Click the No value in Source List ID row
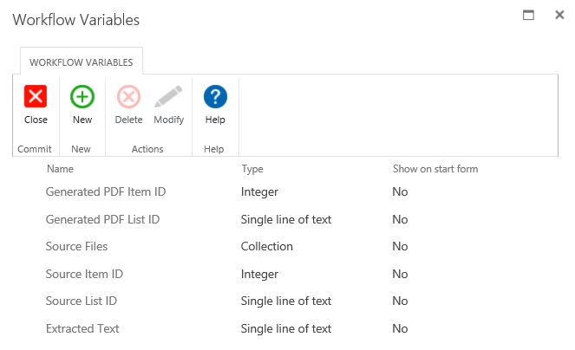Viewport: 575px width, 350px height. 400,301
